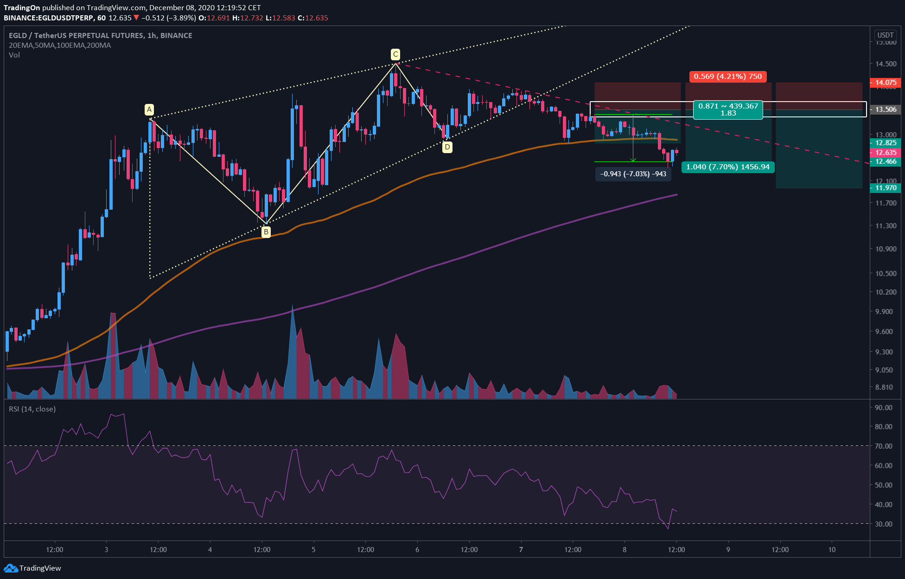
Task: Click the O:12.691 open value
Action: pos(214,18)
